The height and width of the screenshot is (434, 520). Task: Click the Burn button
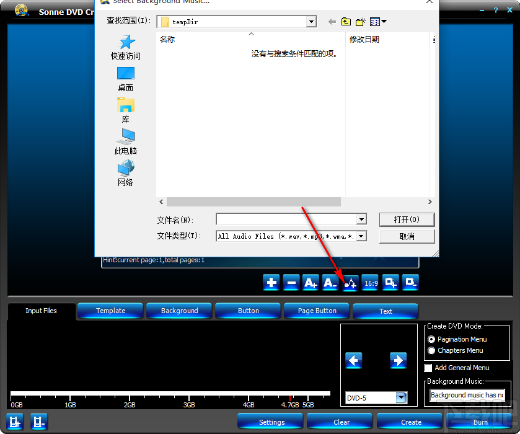click(480, 422)
